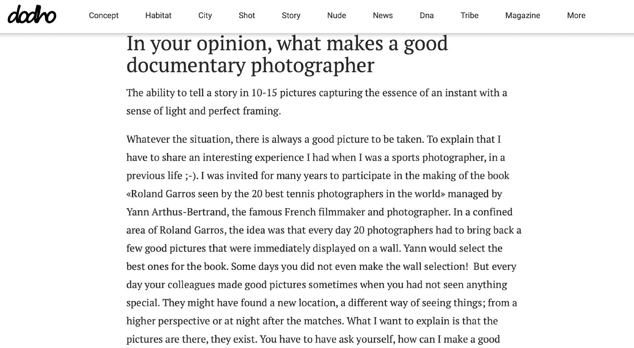Open the Concept menu item
Screen dimensions: 634x348
[104, 16]
